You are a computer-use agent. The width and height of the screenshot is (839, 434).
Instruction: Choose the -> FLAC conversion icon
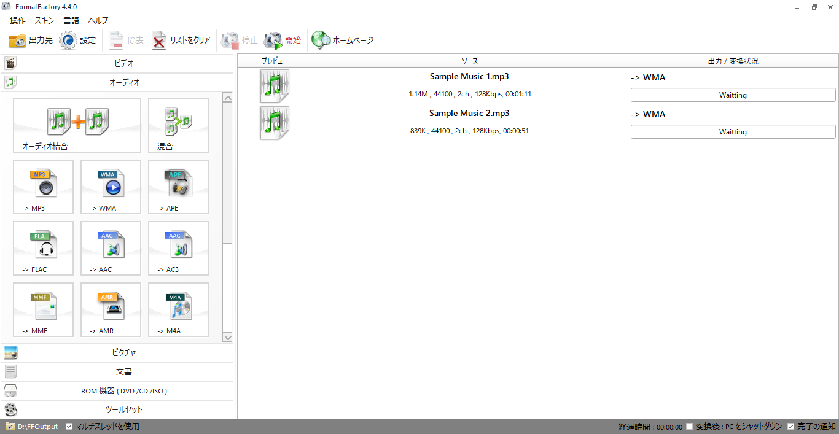pos(43,249)
